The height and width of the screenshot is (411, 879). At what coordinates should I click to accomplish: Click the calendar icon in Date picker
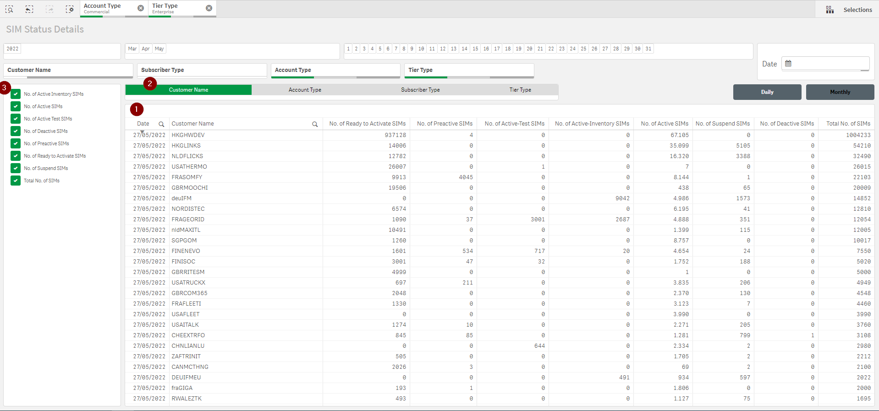pyautogui.click(x=788, y=64)
